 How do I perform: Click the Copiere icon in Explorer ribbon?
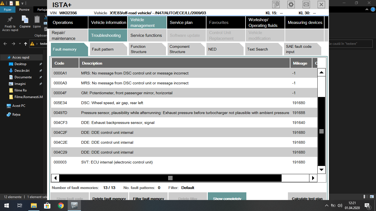(x=25, y=20)
